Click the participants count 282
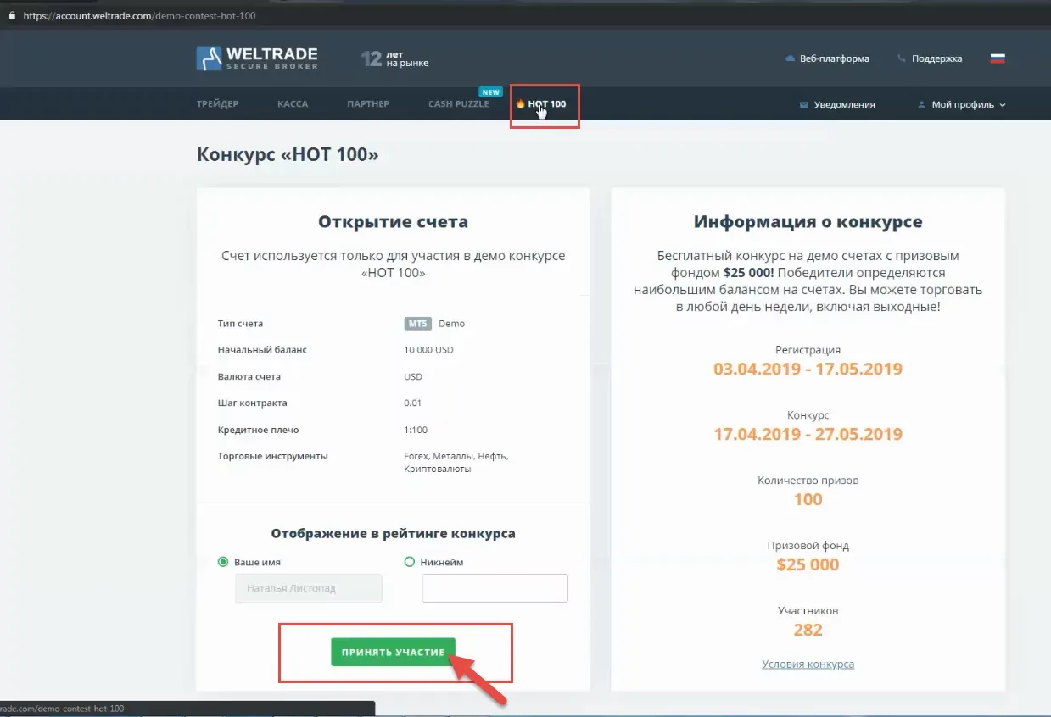1051x717 pixels. (808, 630)
